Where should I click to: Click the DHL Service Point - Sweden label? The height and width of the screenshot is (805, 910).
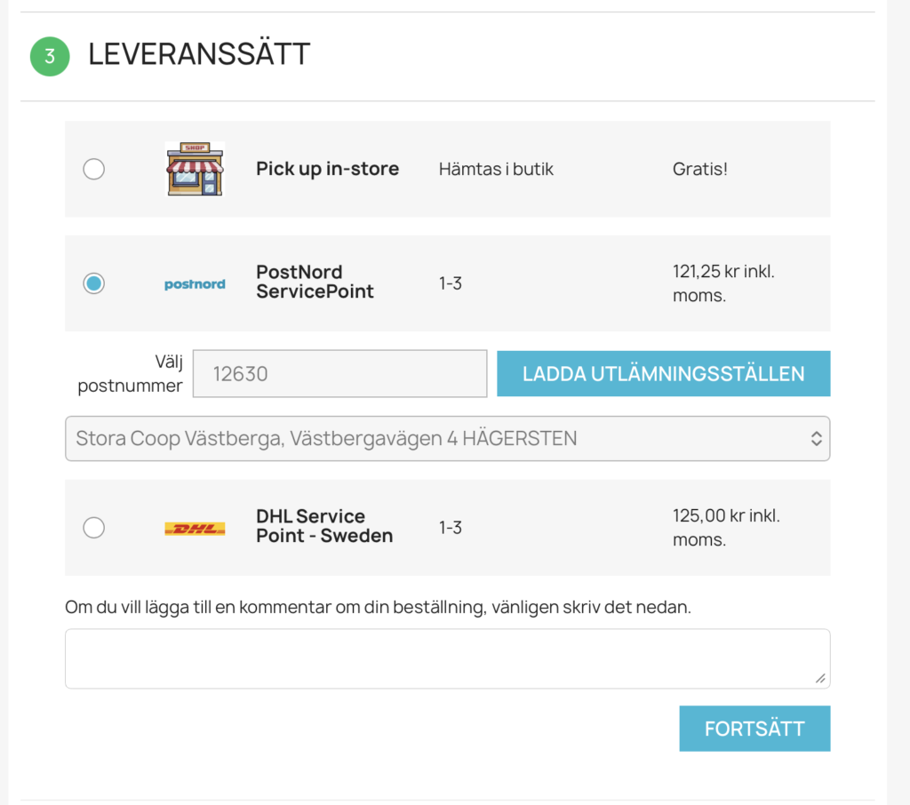323,526
